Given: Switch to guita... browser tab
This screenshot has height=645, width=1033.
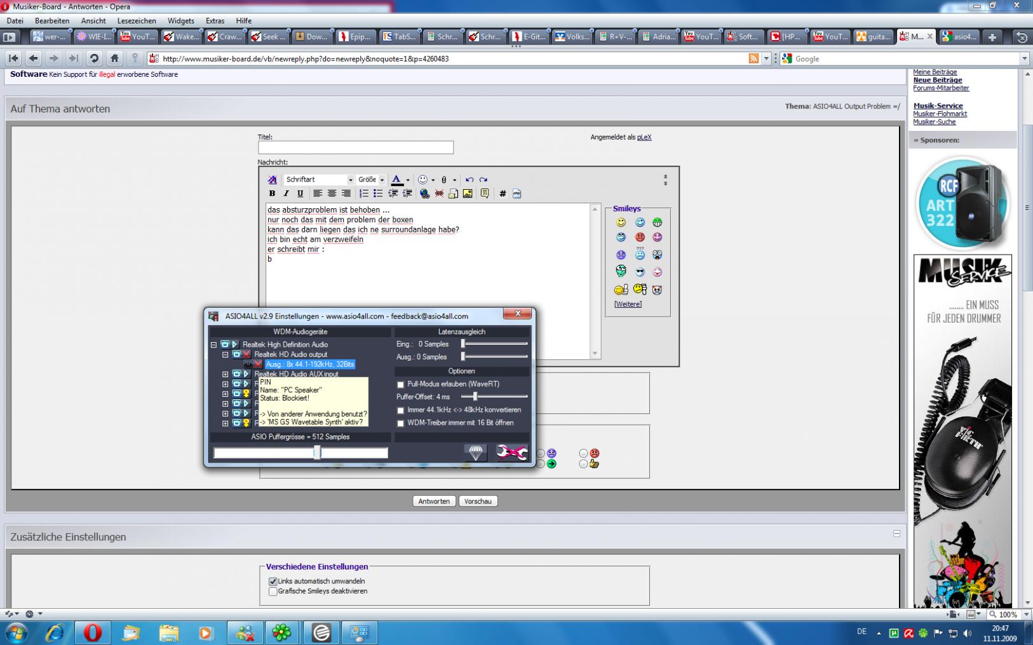Looking at the screenshot, I should pyautogui.click(x=874, y=37).
